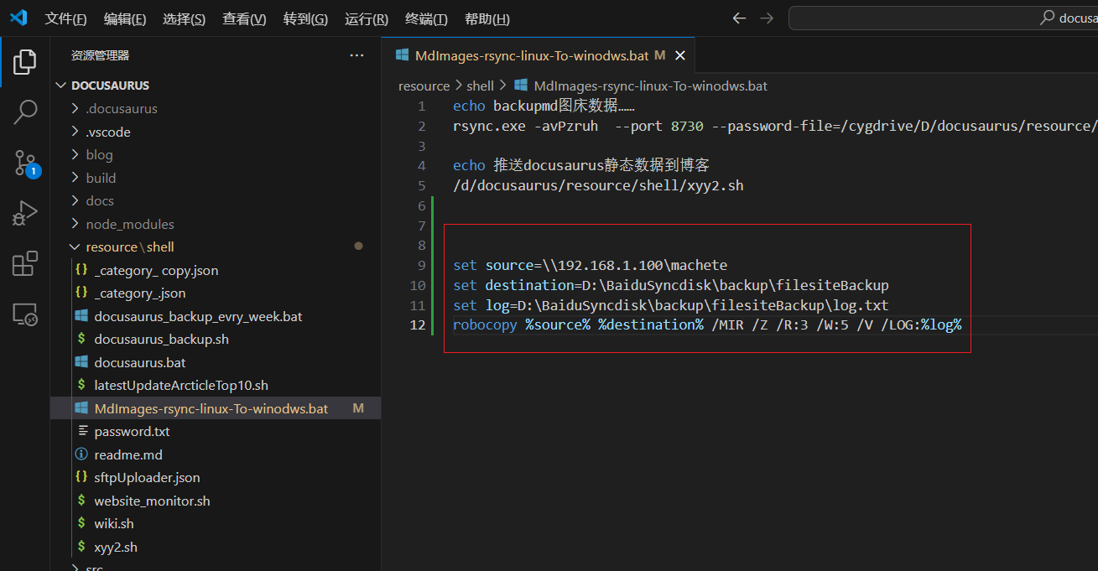Click the Windows icon in breadcrumb file name

[x=521, y=86]
